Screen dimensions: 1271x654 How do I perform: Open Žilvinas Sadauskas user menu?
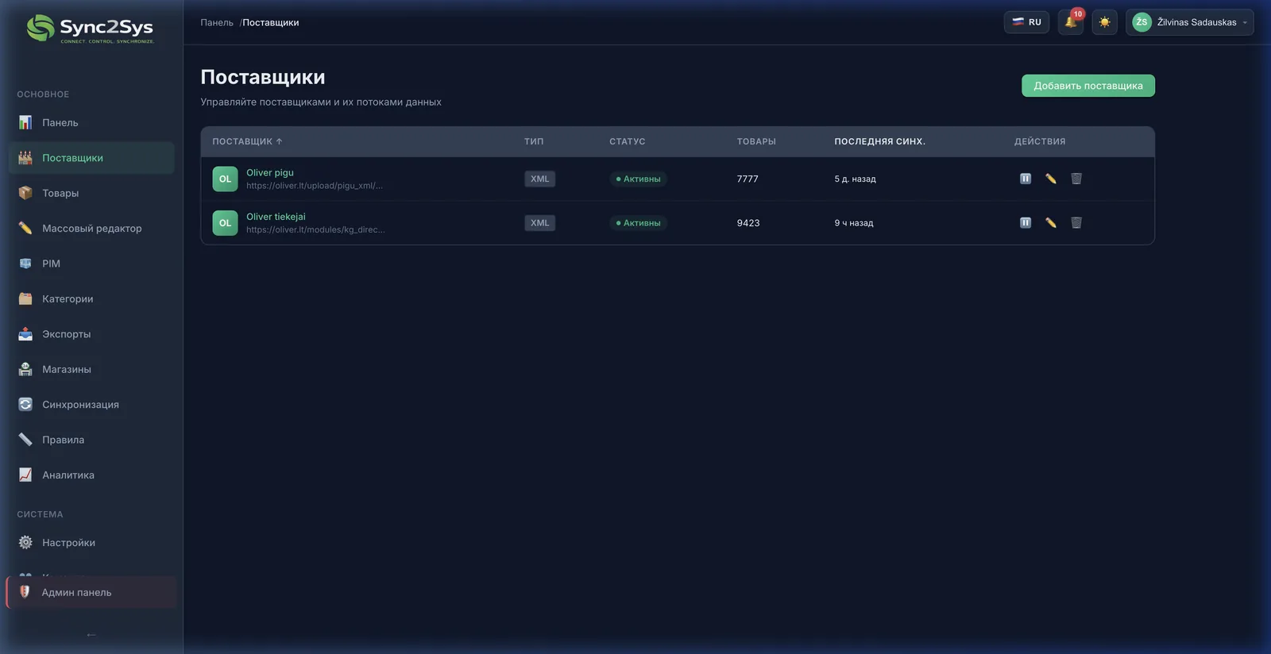pyautogui.click(x=1189, y=22)
